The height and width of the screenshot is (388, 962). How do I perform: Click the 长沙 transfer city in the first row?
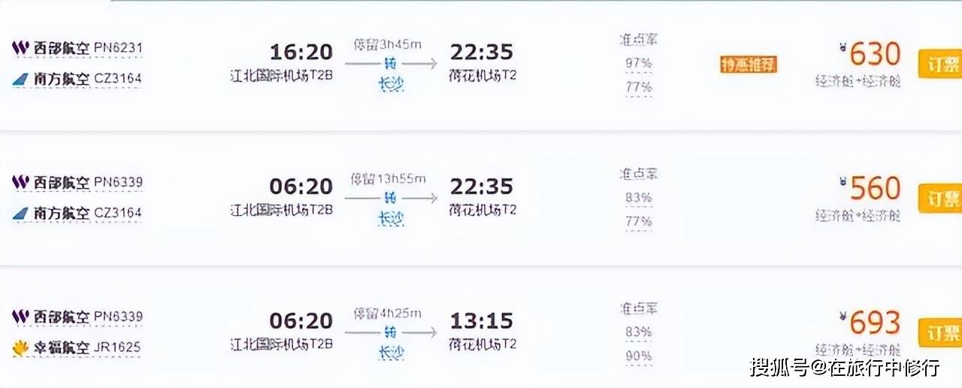390,84
